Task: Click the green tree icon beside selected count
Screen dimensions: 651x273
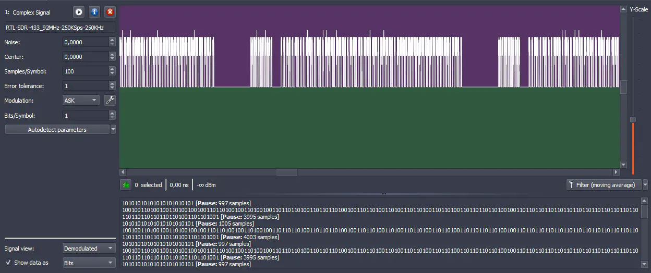Action: [x=126, y=184]
